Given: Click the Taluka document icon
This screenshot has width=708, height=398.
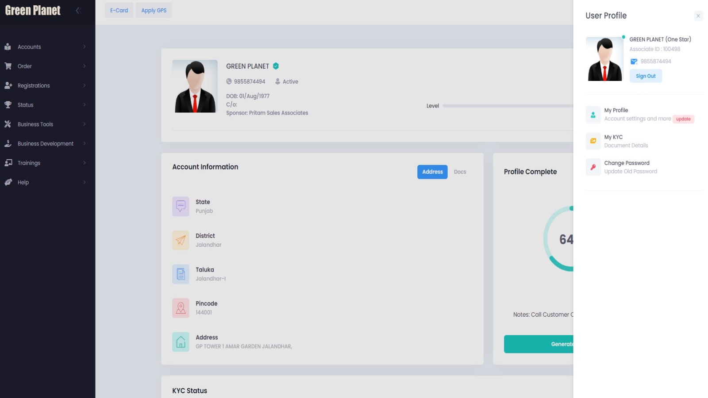Looking at the screenshot, I should (181, 274).
